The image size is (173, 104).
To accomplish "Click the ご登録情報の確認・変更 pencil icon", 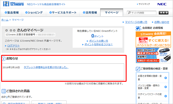I will tap(138, 69).
